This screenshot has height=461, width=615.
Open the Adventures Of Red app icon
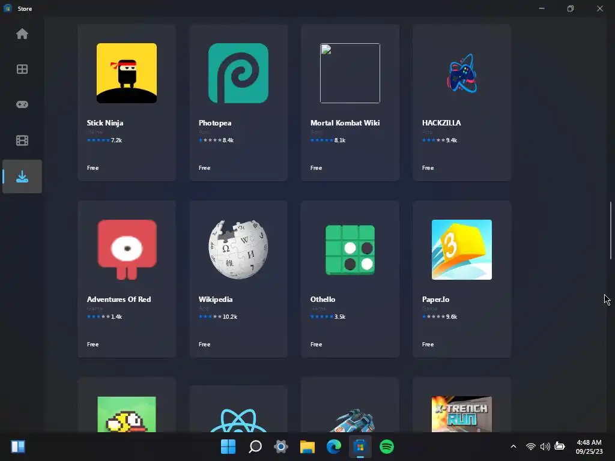[127, 250]
